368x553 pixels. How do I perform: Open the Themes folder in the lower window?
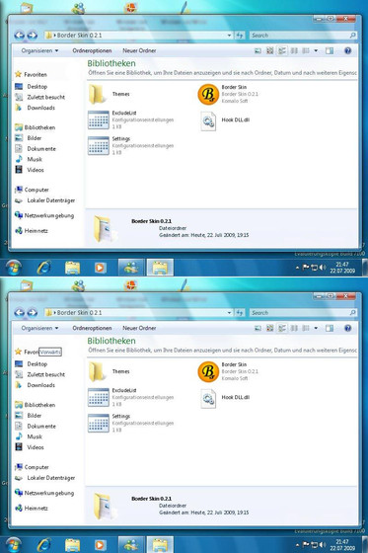coord(97,371)
